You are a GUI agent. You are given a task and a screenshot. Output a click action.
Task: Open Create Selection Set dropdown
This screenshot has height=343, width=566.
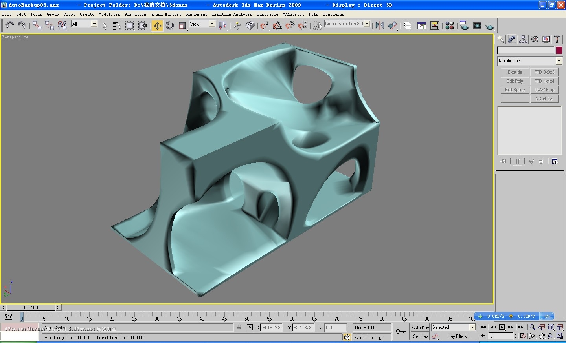pyautogui.click(x=367, y=24)
